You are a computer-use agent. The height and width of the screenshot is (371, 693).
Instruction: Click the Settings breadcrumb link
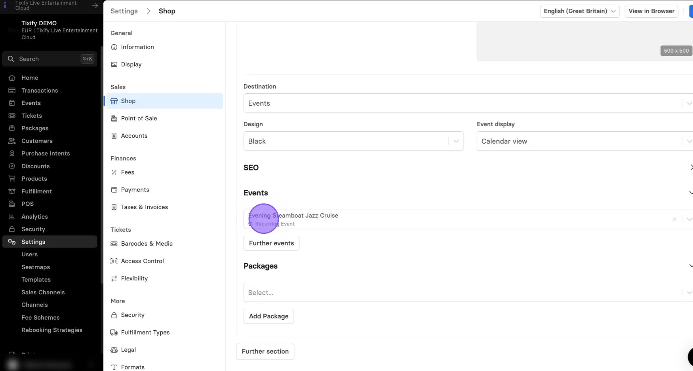coord(124,11)
